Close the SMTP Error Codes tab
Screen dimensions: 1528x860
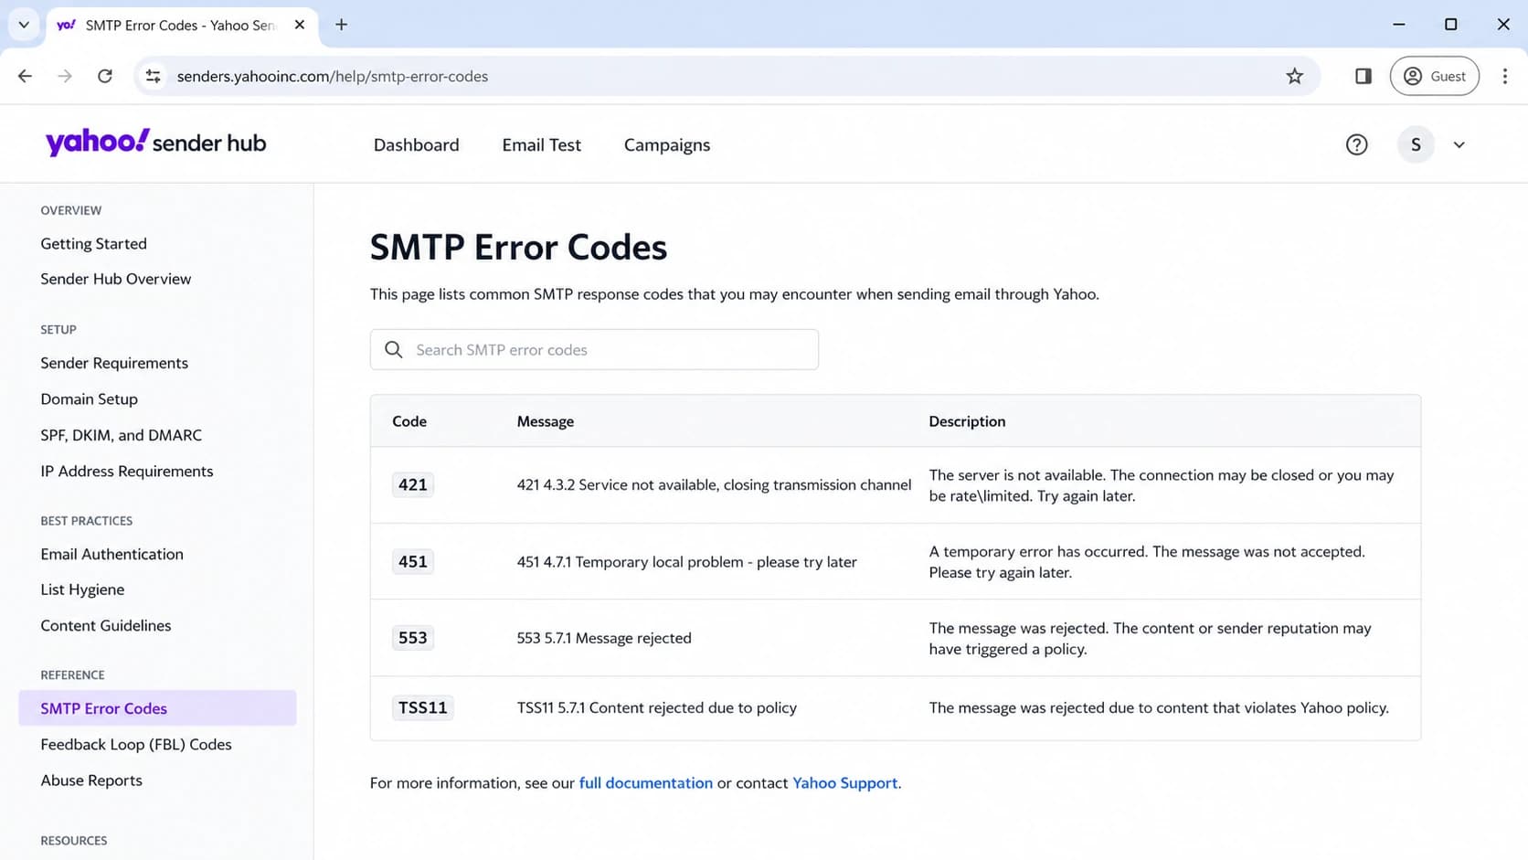click(300, 25)
